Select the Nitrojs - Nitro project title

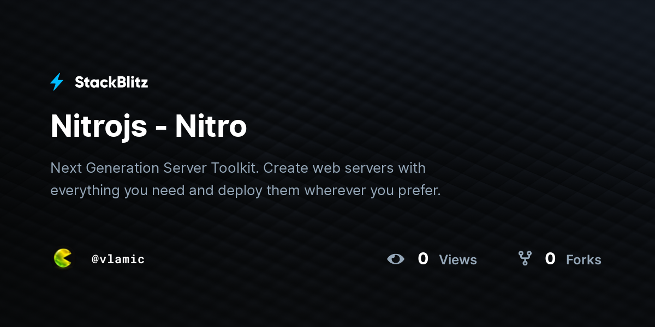148,126
